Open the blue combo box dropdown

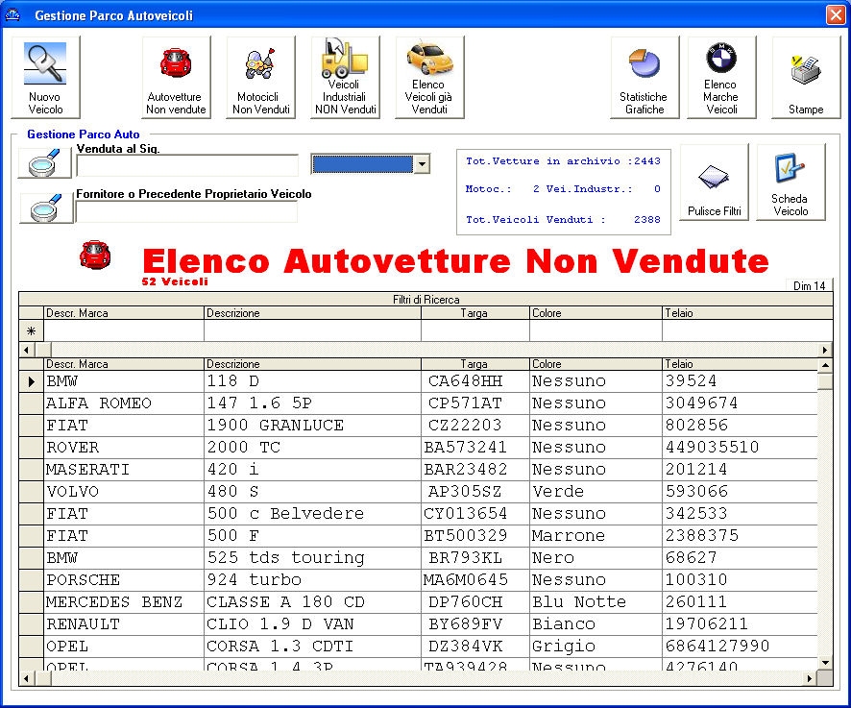(x=422, y=164)
